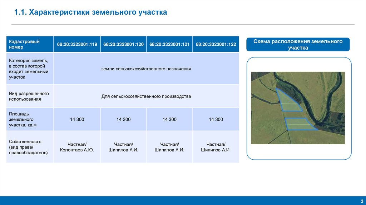Click cadastral number 68:20:3323001:119
Viewport: 366px width, 205px height.
(x=77, y=44)
